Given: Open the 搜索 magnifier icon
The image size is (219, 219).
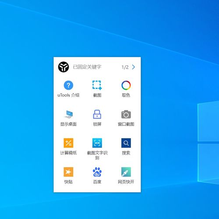Looking at the screenshot, I should pyautogui.click(x=126, y=143).
